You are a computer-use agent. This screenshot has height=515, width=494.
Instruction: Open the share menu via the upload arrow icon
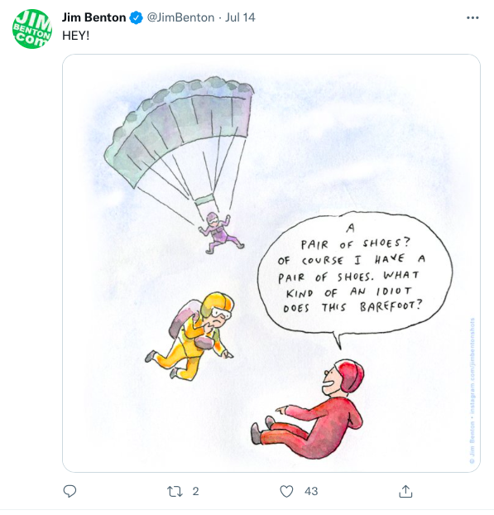pyautogui.click(x=405, y=491)
